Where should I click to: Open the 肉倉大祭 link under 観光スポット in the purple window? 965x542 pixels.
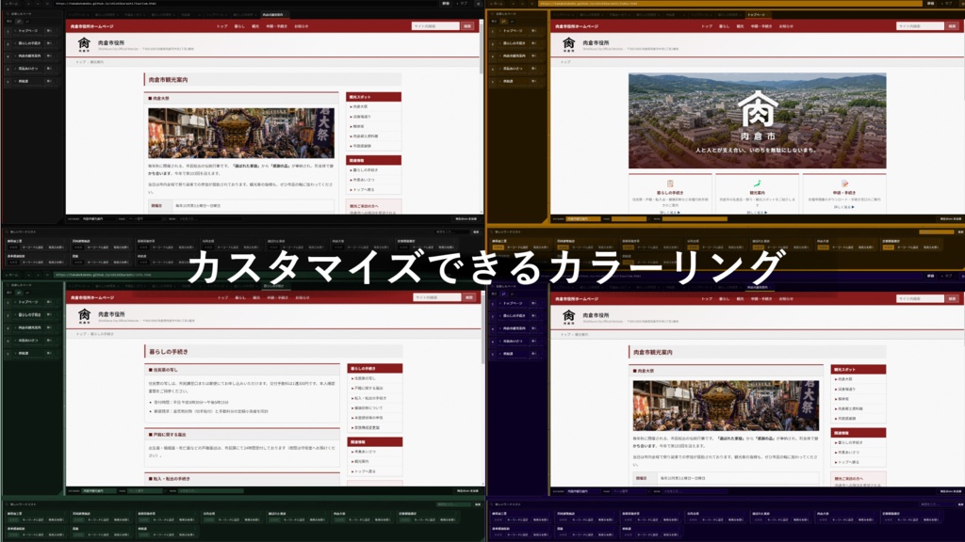click(x=845, y=379)
